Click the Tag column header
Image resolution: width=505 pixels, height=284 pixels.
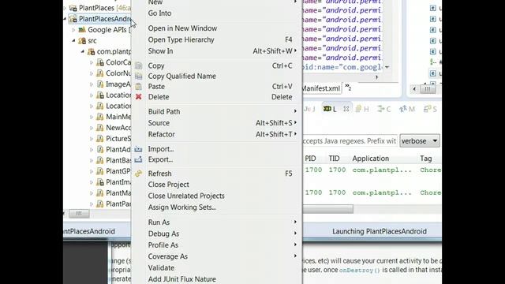coord(426,159)
